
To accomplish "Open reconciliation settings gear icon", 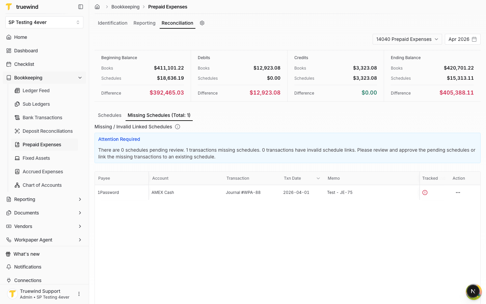I will pyautogui.click(x=202, y=23).
